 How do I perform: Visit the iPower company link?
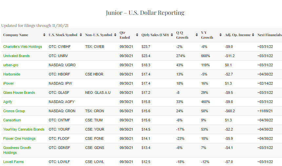(9, 83)
